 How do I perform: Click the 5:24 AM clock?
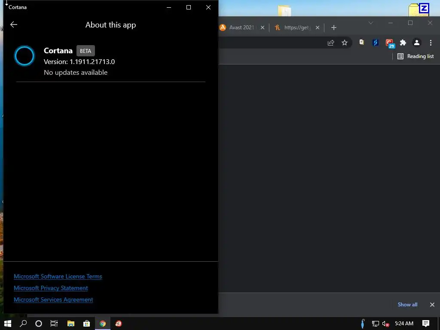(404, 324)
